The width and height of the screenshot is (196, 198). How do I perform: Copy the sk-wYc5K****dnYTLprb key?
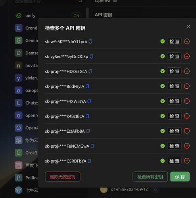click(x=90, y=42)
